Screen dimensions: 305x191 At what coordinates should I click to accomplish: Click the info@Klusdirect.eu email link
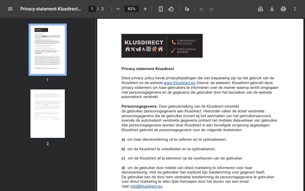click(x=146, y=186)
